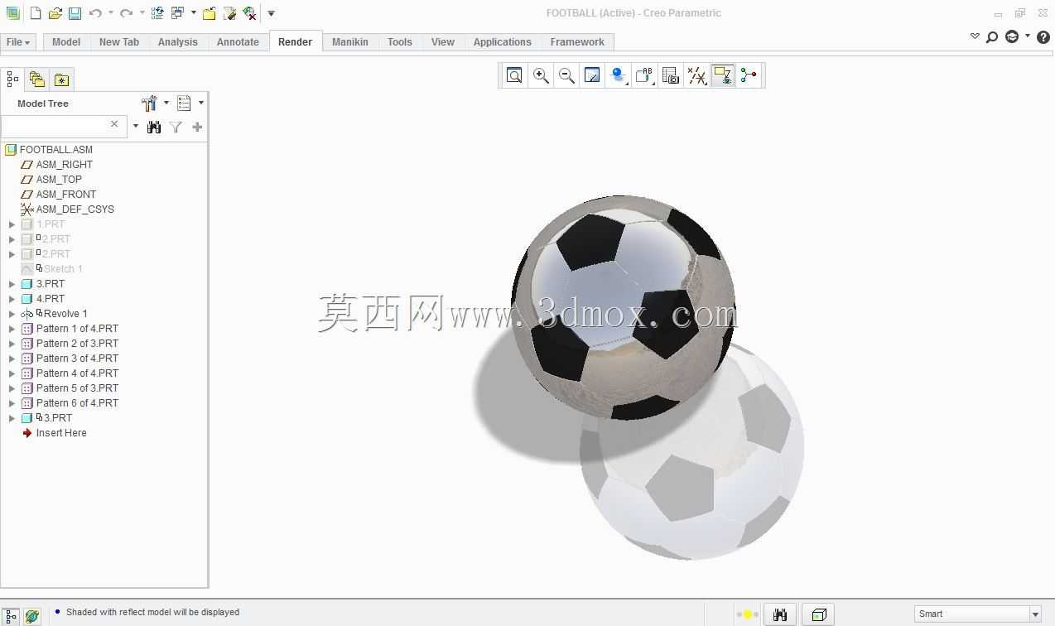The image size is (1055, 626).
Task: Click the Insert Here marker
Action: [x=61, y=433]
